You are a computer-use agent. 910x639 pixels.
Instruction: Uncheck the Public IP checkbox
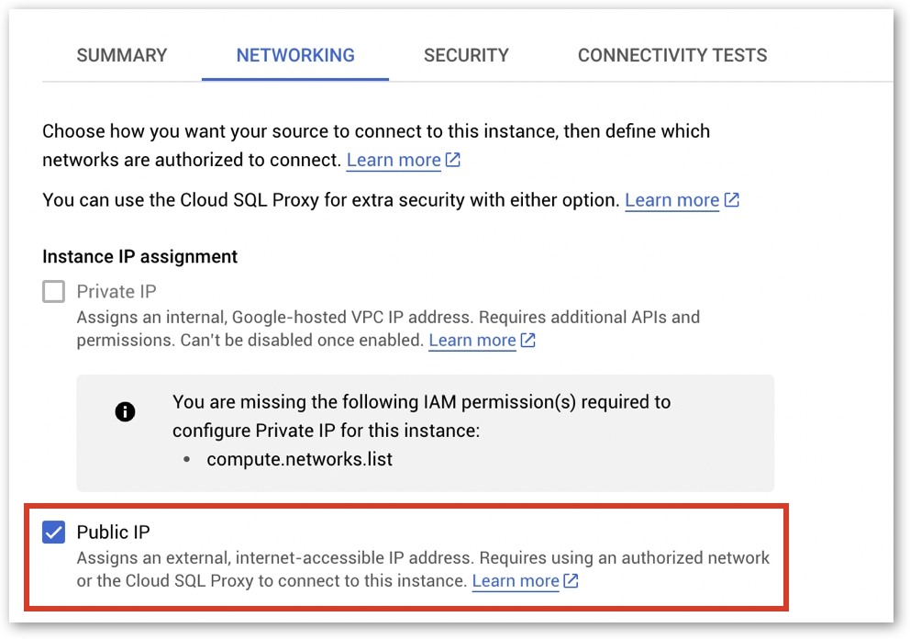point(54,532)
